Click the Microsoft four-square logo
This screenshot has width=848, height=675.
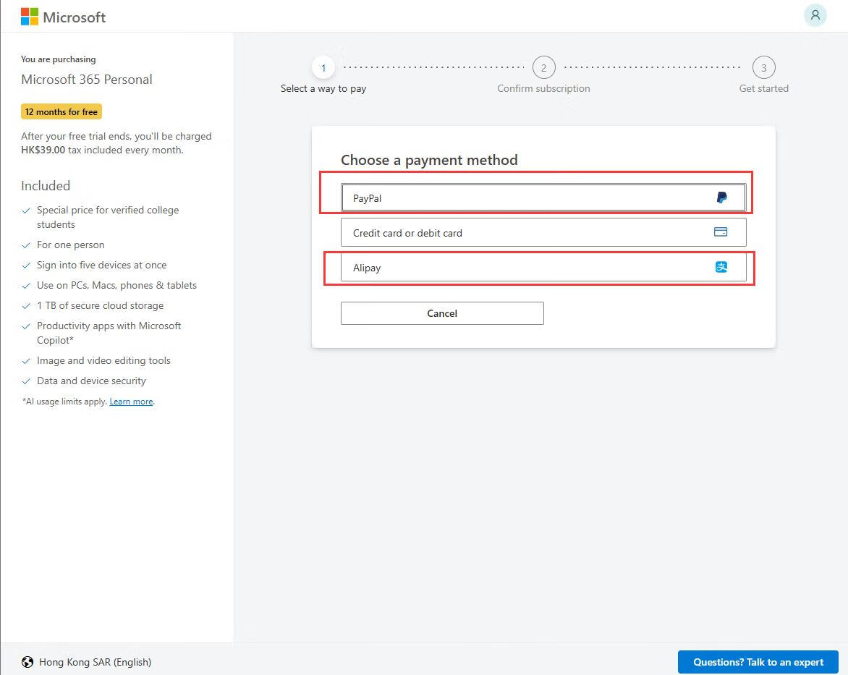pos(30,17)
